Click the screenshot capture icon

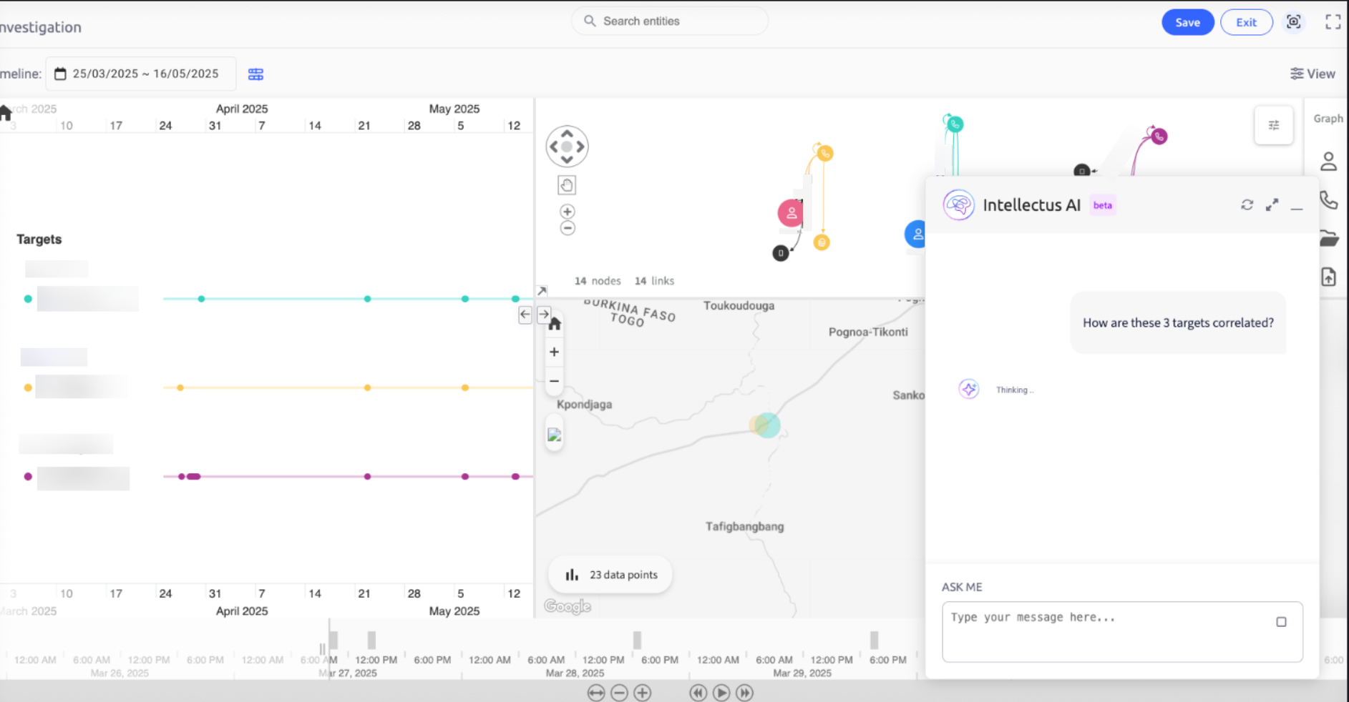[1293, 22]
